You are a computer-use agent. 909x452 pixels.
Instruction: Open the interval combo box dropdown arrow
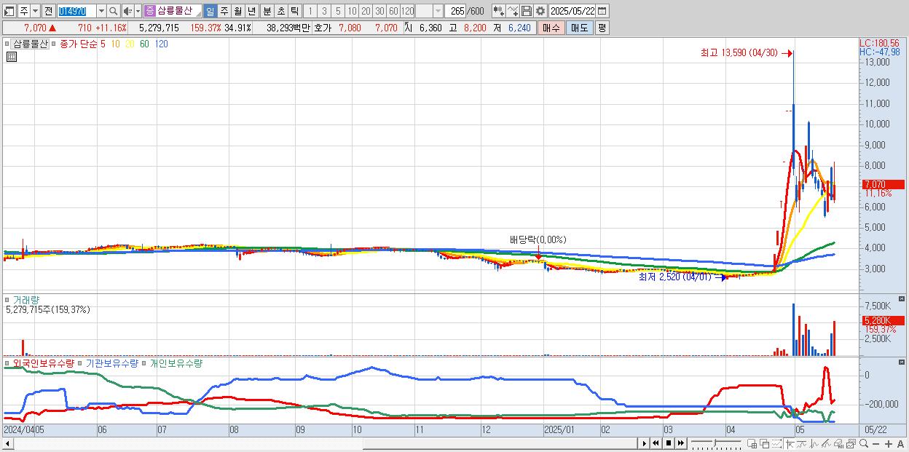tap(438, 11)
